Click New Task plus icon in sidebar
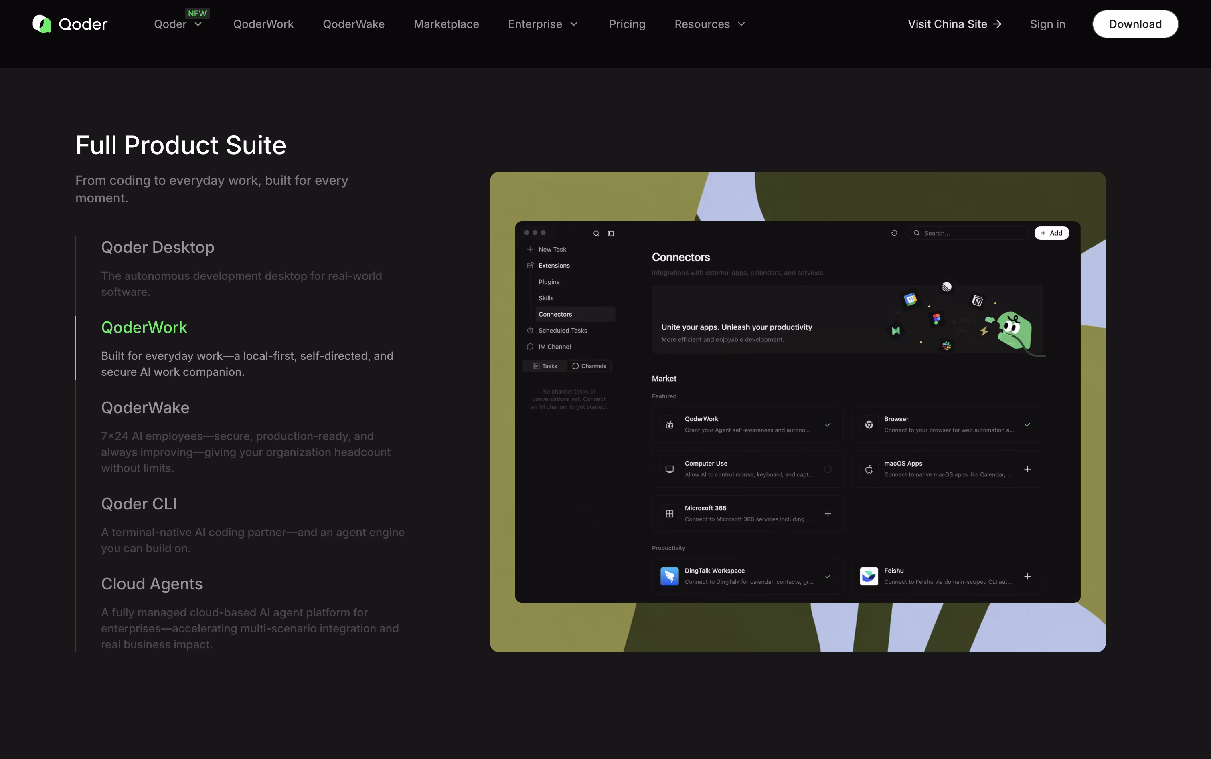 tap(530, 250)
